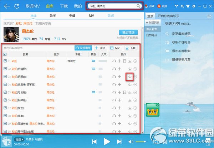The image size is (214, 148).
Task: Click the MV button above the list
Action: (x=115, y=48)
